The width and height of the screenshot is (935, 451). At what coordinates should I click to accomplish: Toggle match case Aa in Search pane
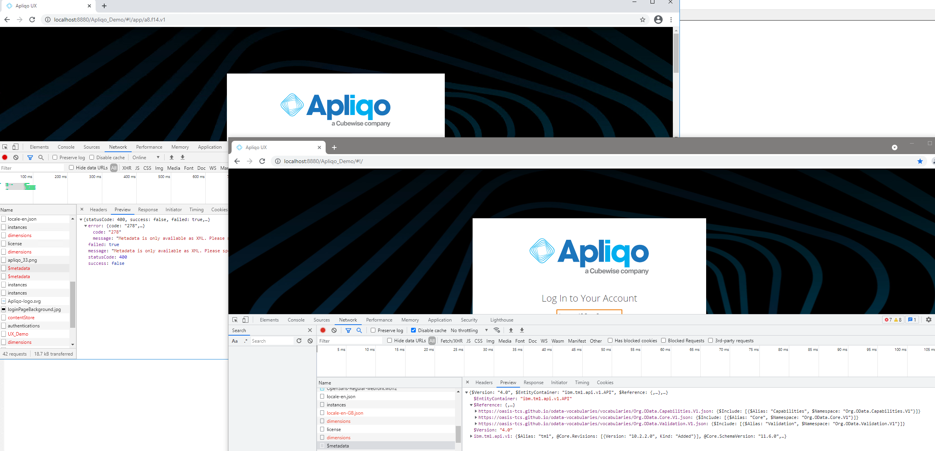point(235,341)
